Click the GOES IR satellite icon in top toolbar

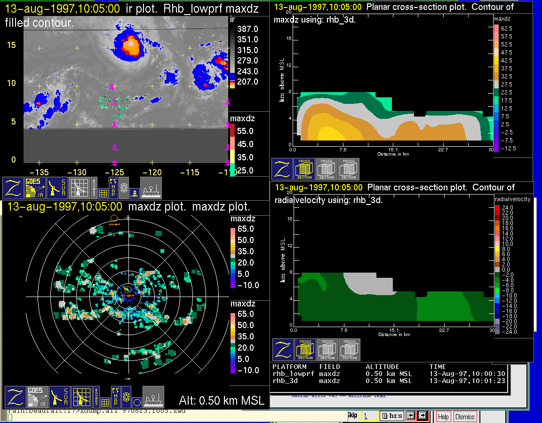click(x=36, y=188)
